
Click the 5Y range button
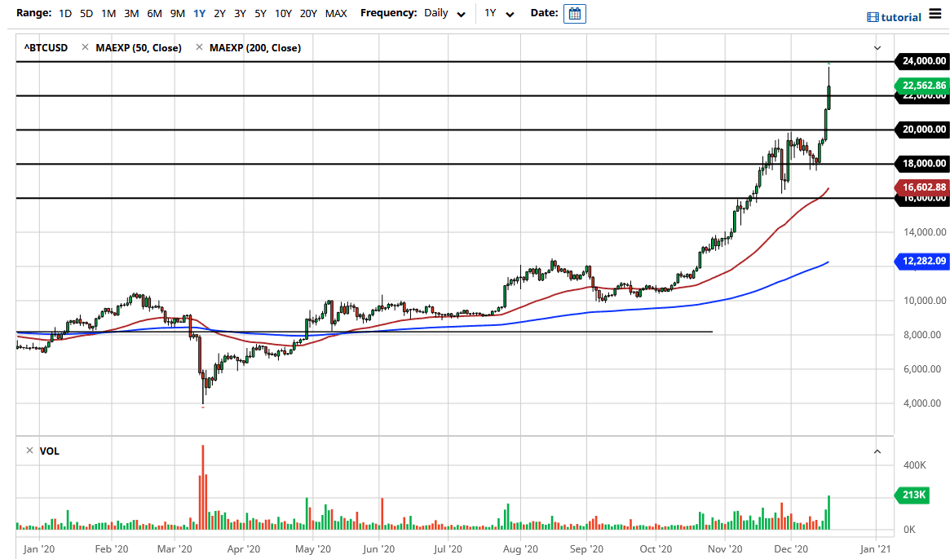[259, 13]
